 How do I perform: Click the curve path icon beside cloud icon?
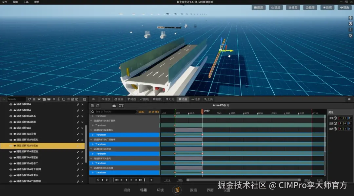121,106
